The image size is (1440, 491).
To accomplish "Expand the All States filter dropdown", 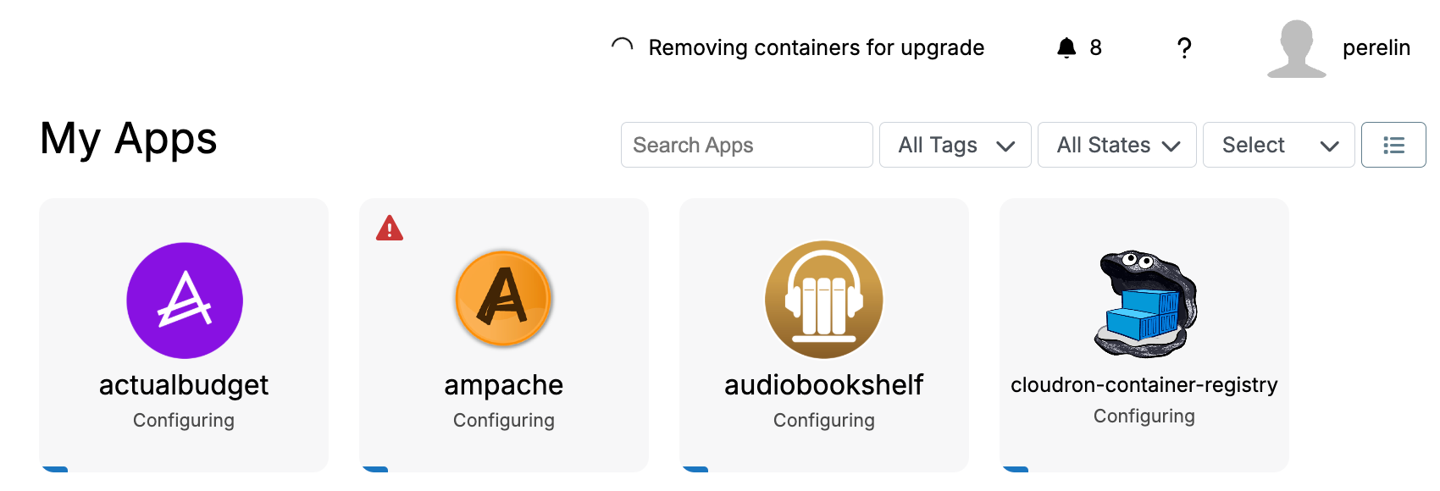I will click(1116, 145).
